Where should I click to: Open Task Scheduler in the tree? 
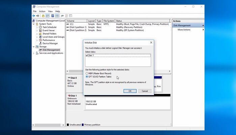[x=49, y=27]
